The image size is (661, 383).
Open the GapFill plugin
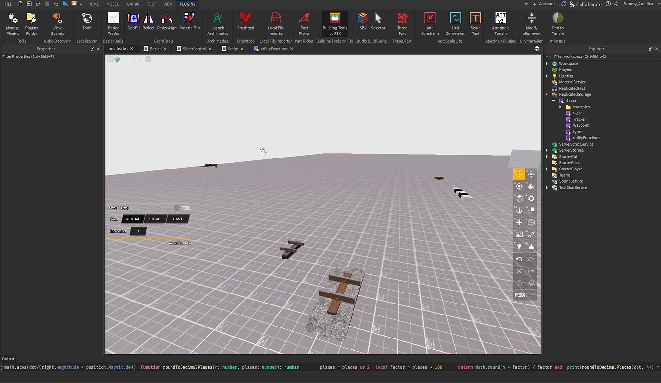pos(134,22)
